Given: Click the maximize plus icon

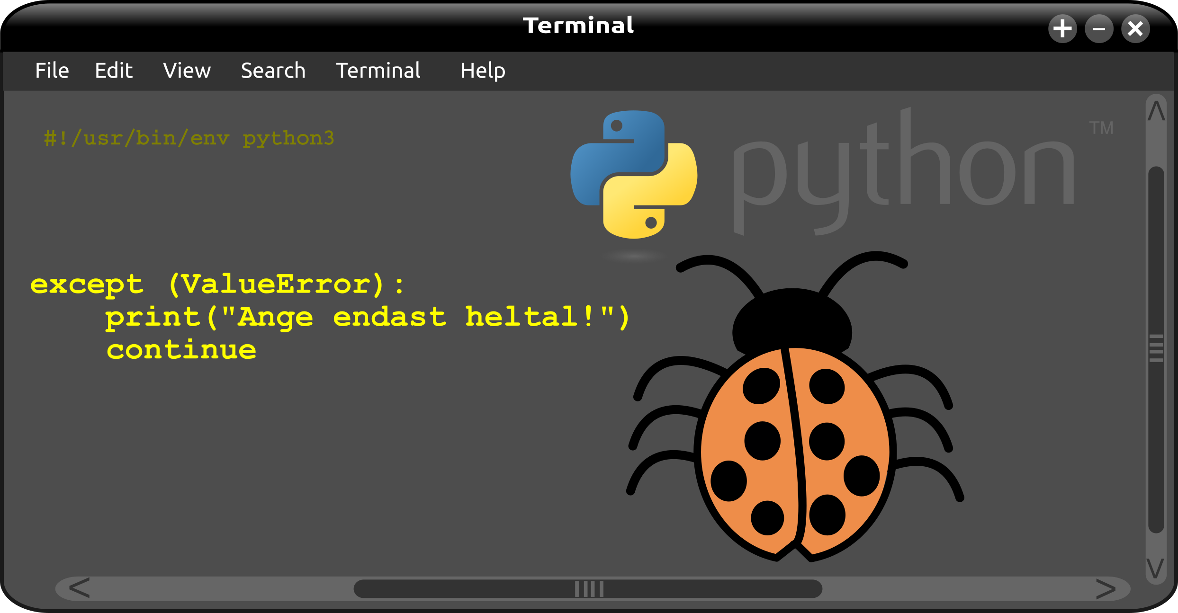Looking at the screenshot, I should point(1062,28).
